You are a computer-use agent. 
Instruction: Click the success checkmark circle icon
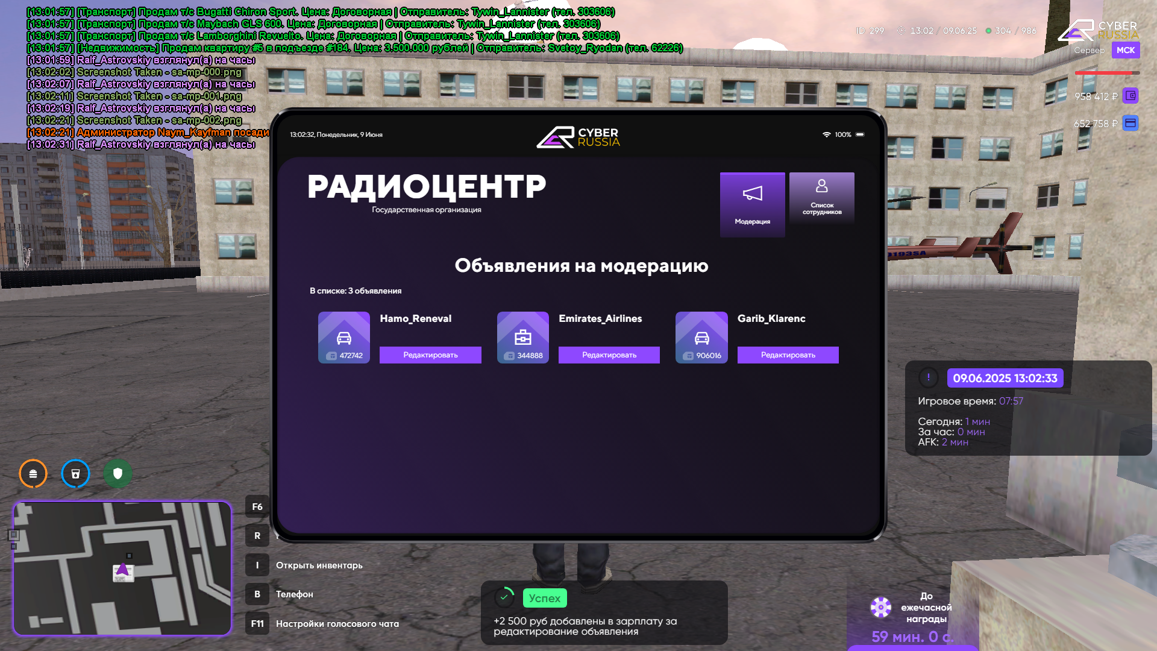(x=504, y=597)
